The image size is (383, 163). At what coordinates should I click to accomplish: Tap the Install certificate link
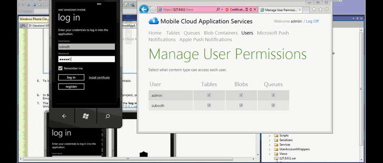pos(99,78)
